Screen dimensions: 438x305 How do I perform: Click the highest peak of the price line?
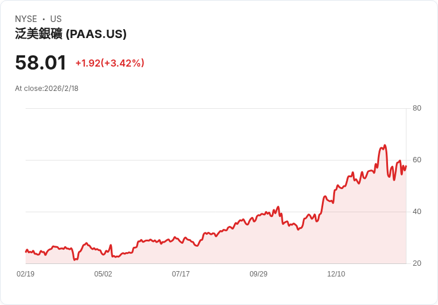point(385,145)
